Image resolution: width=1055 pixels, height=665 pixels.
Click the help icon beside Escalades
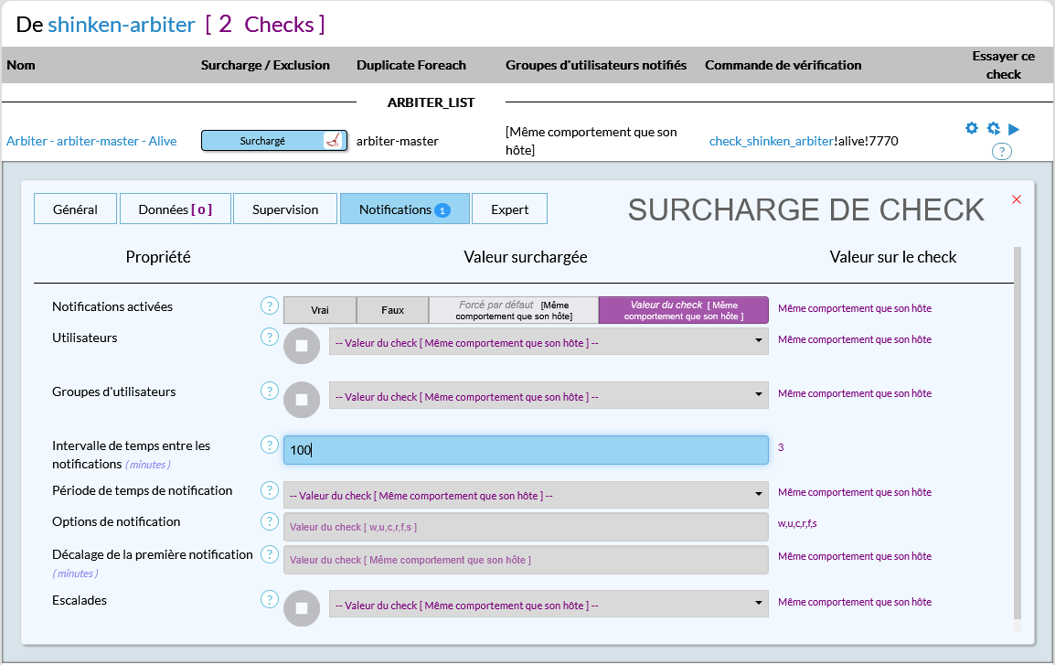tap(270, 600)
